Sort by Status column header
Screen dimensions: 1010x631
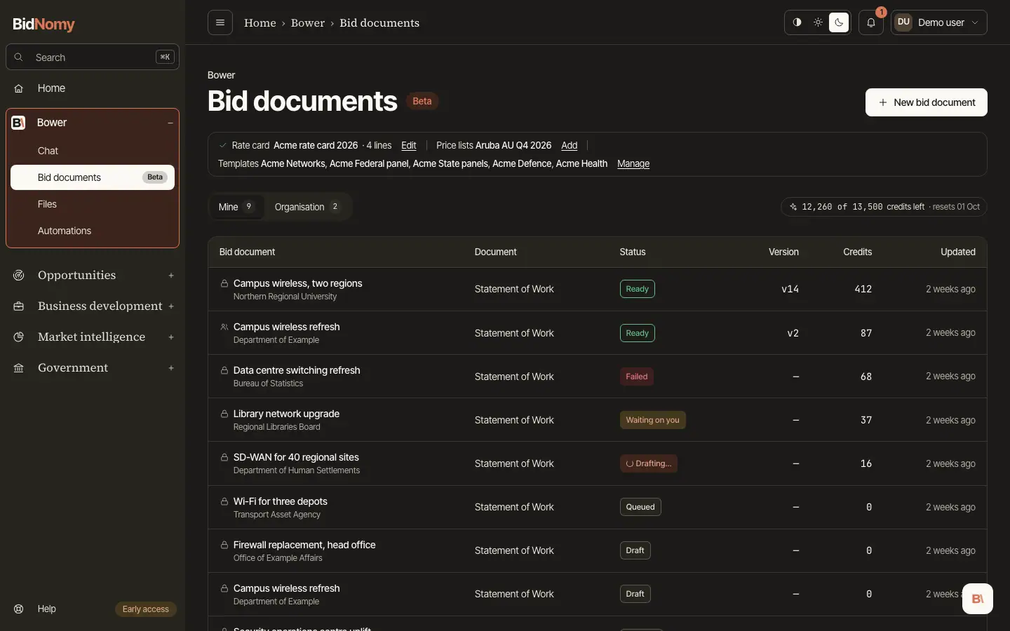coord(633,252)
